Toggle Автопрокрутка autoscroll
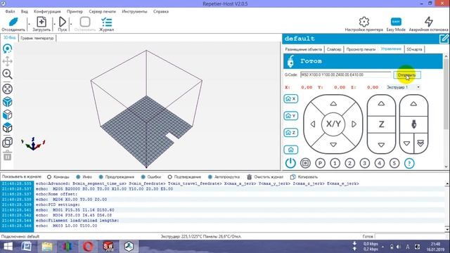 point(224,177)
